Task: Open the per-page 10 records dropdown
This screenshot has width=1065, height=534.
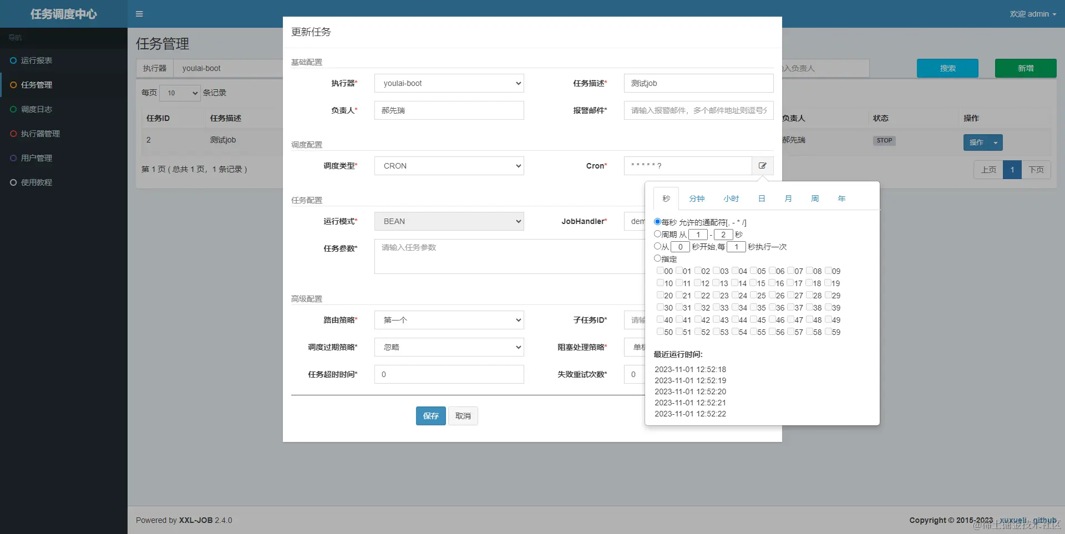Action: pyautogui.click(x=180, y=93)
